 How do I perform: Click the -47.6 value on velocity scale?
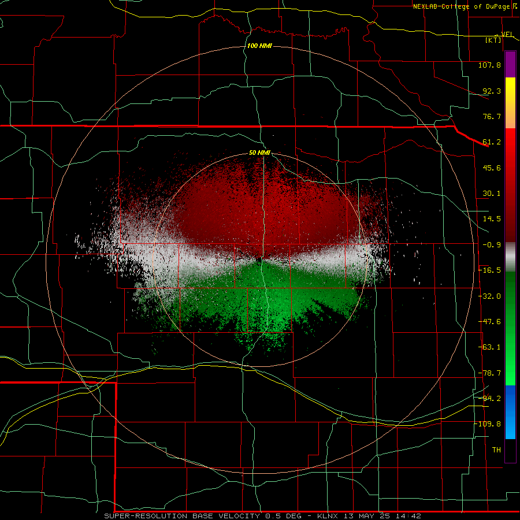tap(489, 322)
